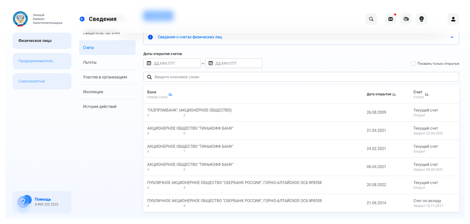Click status Закрыт 15.11.2017

click(428, 206)
